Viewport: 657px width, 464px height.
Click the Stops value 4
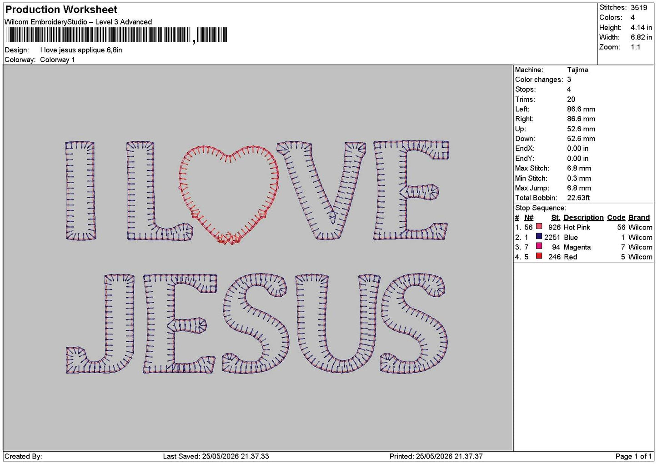pyautogui.click(x=569, y=90)
